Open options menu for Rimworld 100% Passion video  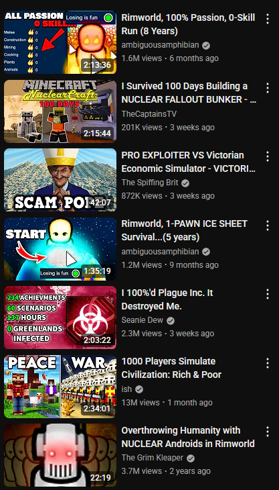(x=268, y=19)
